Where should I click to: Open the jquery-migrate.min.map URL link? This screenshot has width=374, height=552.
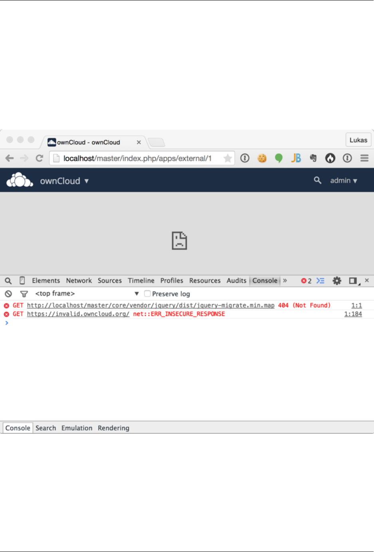(x=150, y=305)
